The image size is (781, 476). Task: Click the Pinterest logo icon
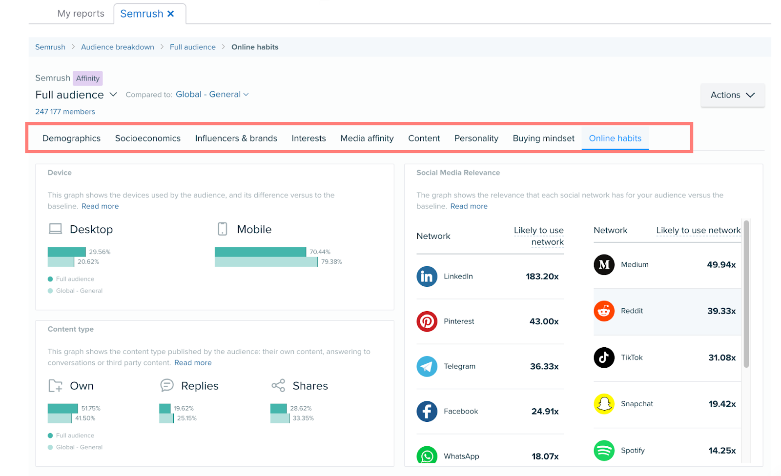click(x=427, y=321)
